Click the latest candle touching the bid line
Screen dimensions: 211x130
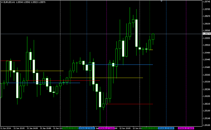[153, 37]
